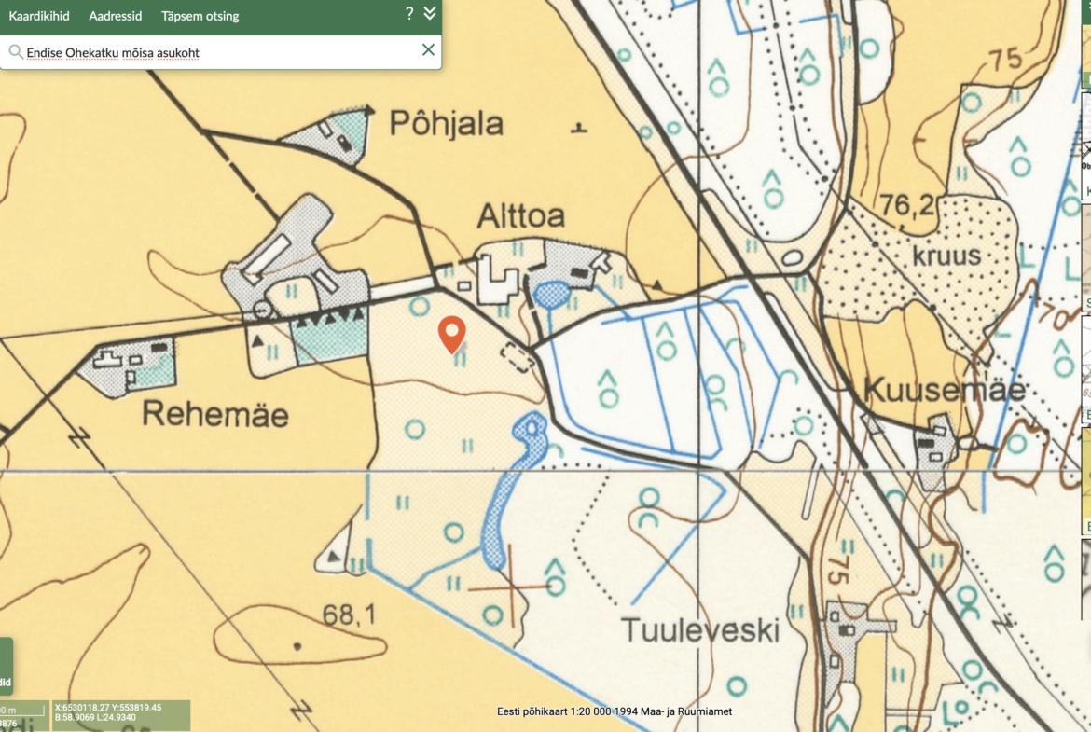
Task: Focus the Endise Ohekatku mõisa search field
Action: pos(221,52)
